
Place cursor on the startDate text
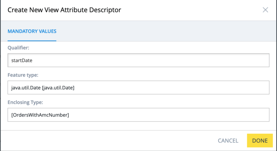(x=22, y=60)
